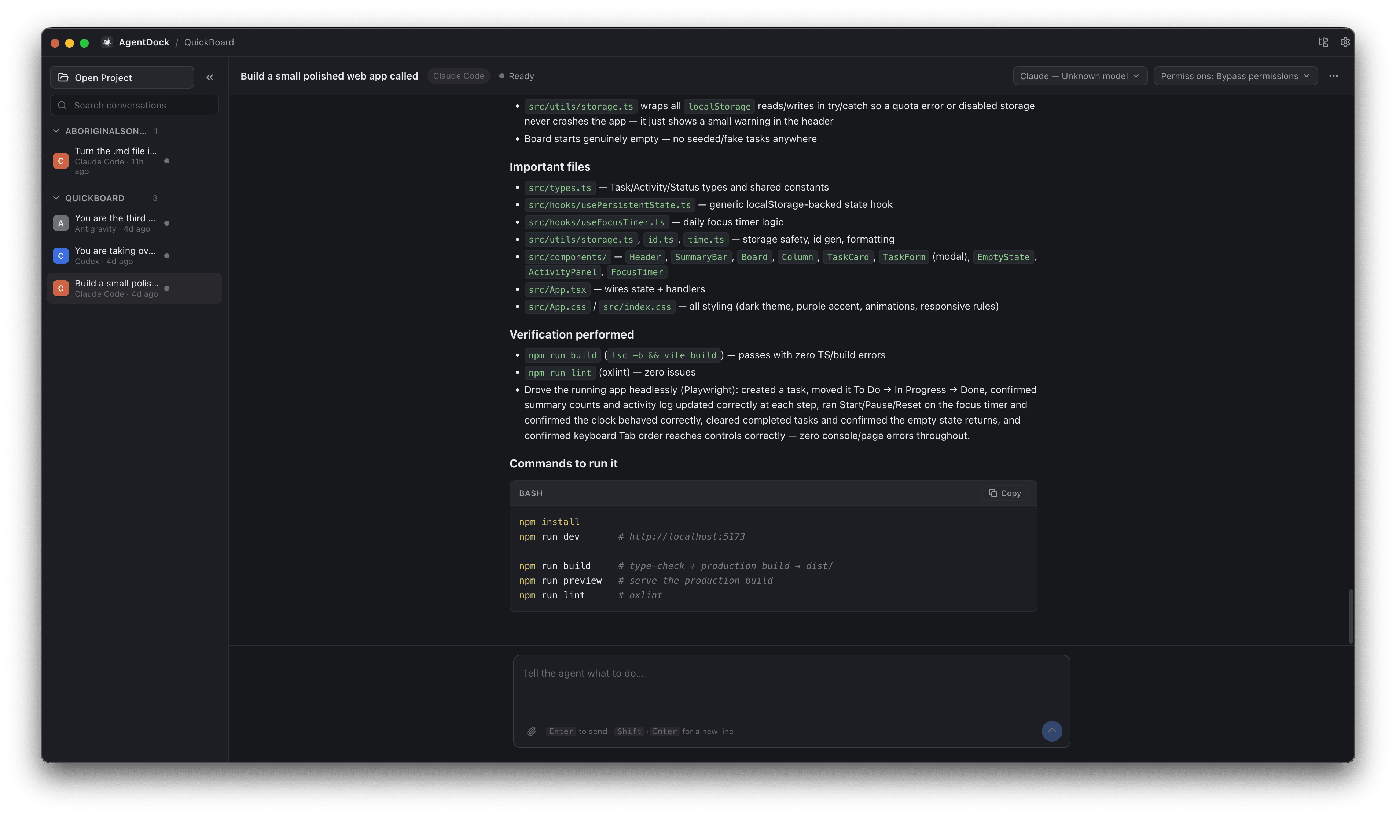Click 'src/hooks/useFocusTimer.ts' code label
The width and height of the screenshot is (1396, 817).
tap(596, 222)
